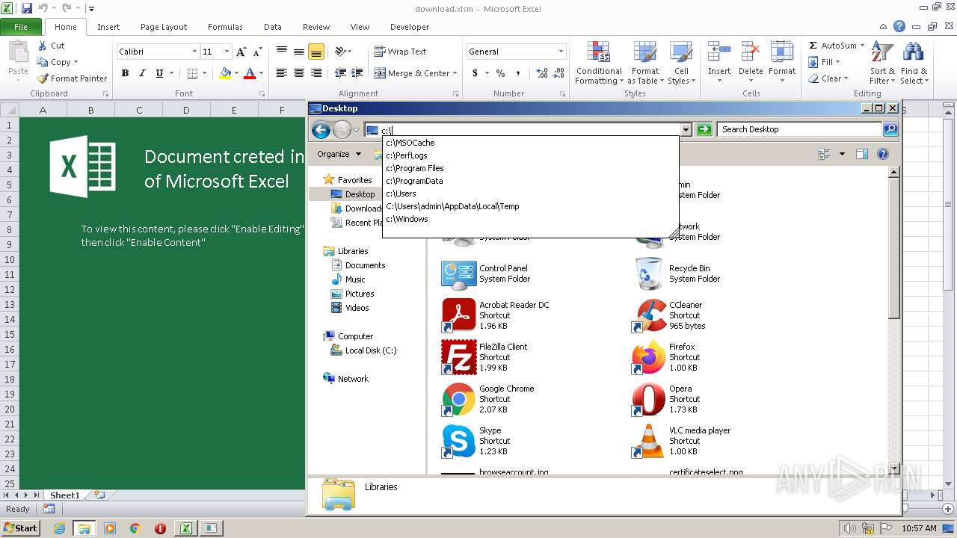Open Internet Explorer from taskbar
The width and height of the screenshot is (957, 538).
pos(59,528)
